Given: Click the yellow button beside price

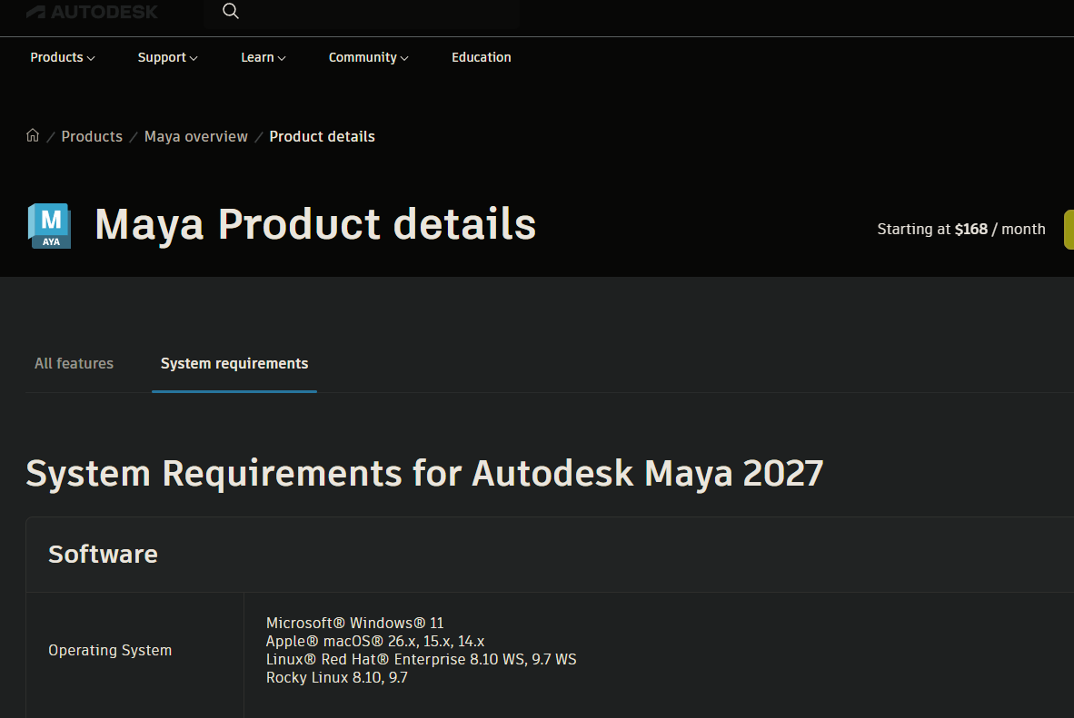Looking at the screenshot, I should [1069, 230].
